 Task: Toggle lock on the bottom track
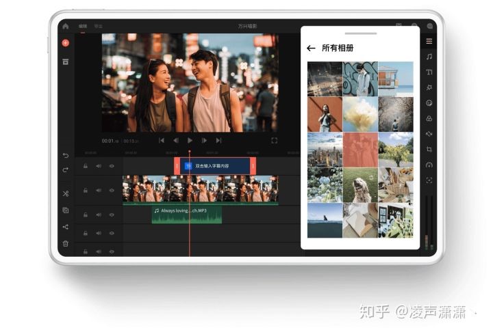85,251
